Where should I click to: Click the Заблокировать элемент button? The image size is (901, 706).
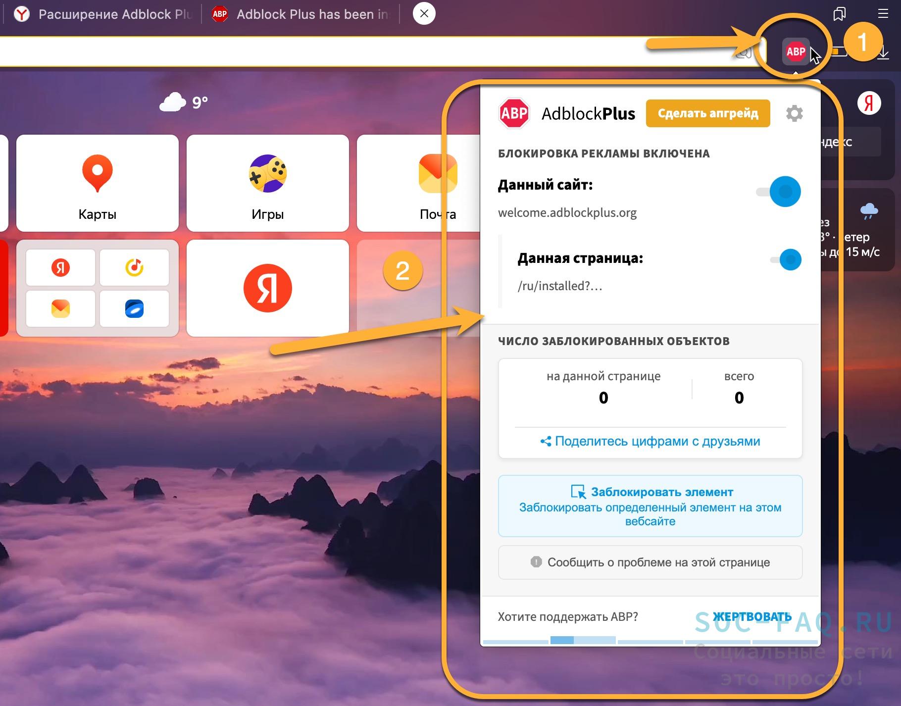650,506
